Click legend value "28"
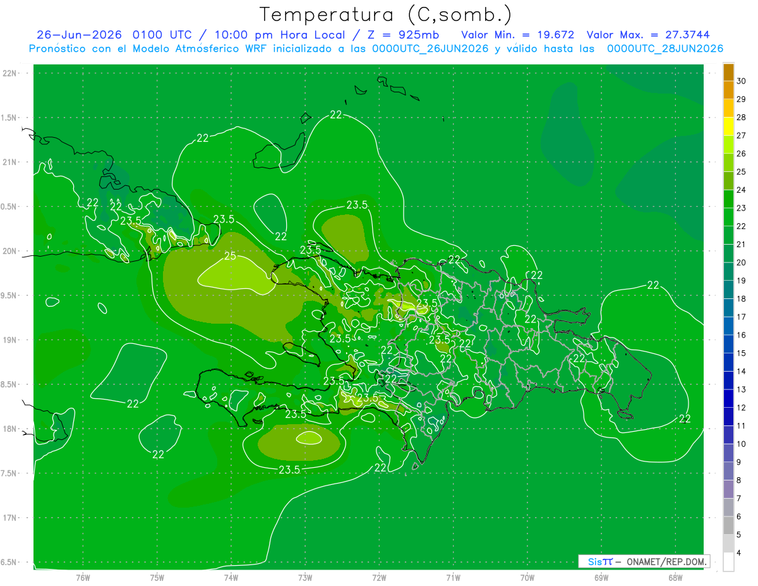 click(742, 118)
